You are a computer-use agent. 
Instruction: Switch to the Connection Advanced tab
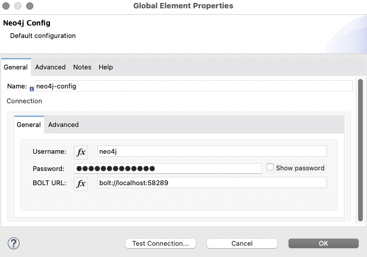[64, 125]
